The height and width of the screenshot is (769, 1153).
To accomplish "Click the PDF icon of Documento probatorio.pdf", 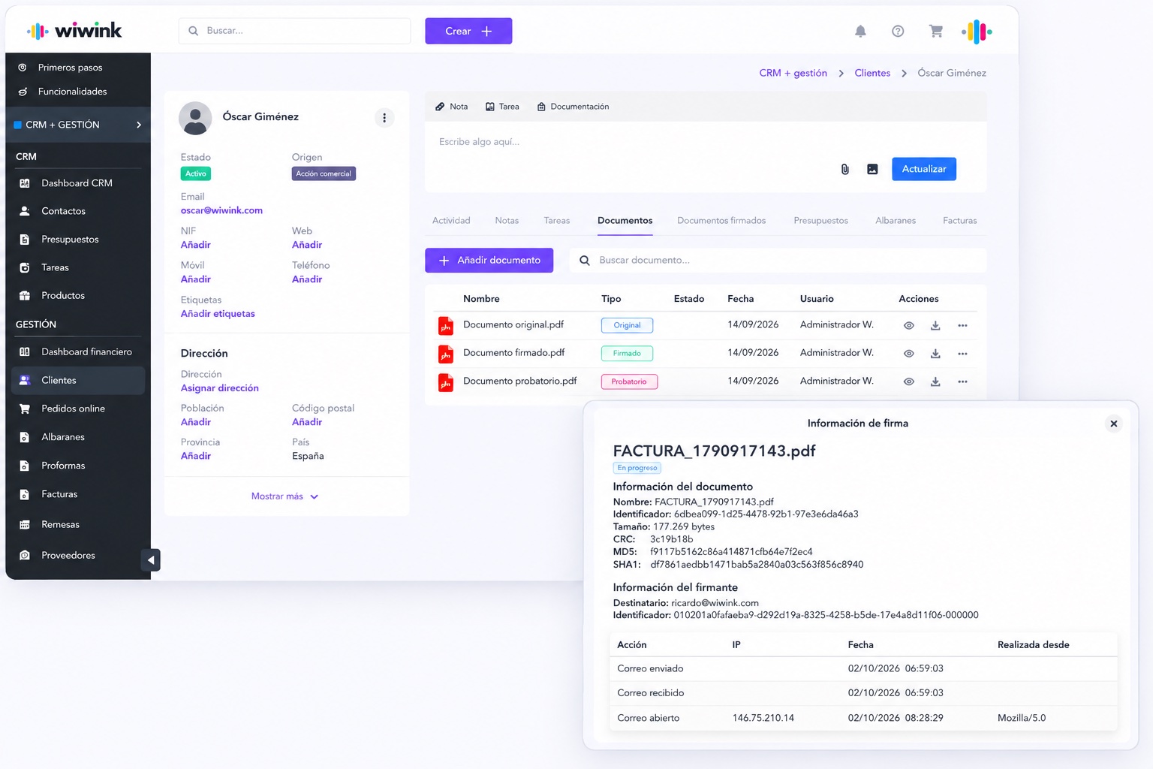I will pos(446,382).
